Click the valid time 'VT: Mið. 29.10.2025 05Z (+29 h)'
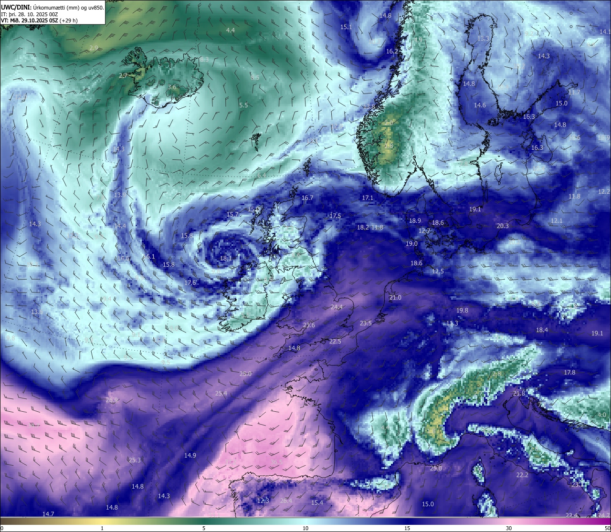The image size is (611, 532). click(x=39, y=21)
